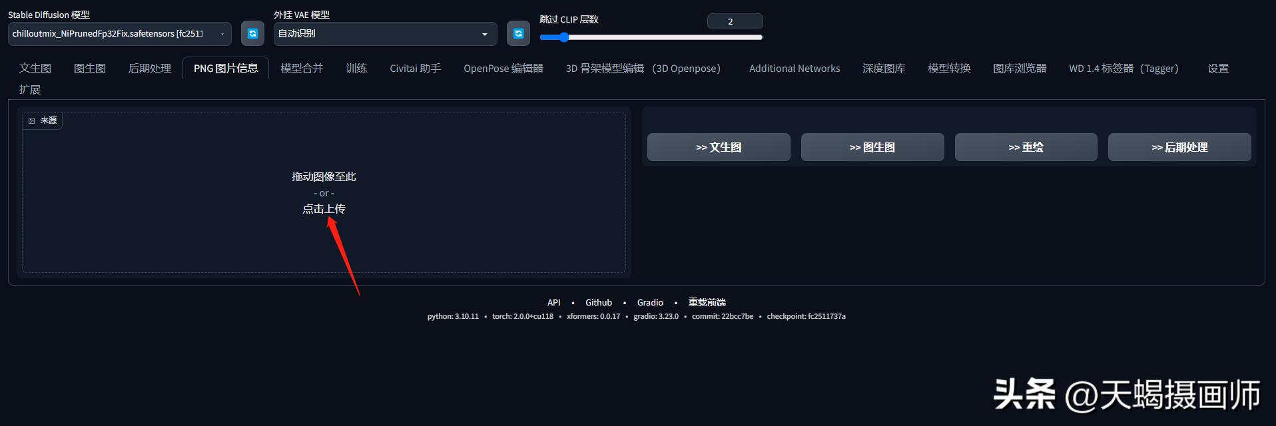Click the source image icon label
1276x426 pixels.
(x=43, y=120)
